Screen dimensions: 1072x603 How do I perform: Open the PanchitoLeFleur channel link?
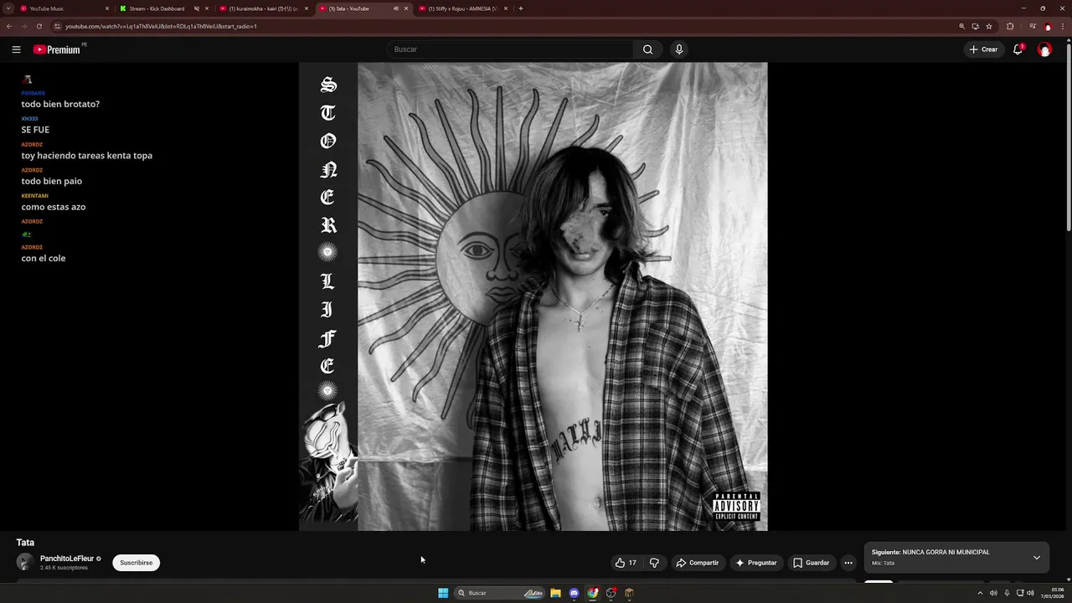click(67, 559)
